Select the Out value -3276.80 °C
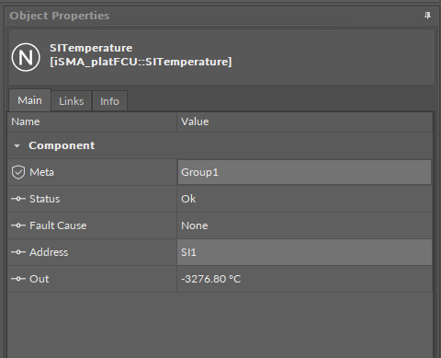Viewport: 441px width, 358px height. (210, 279)
